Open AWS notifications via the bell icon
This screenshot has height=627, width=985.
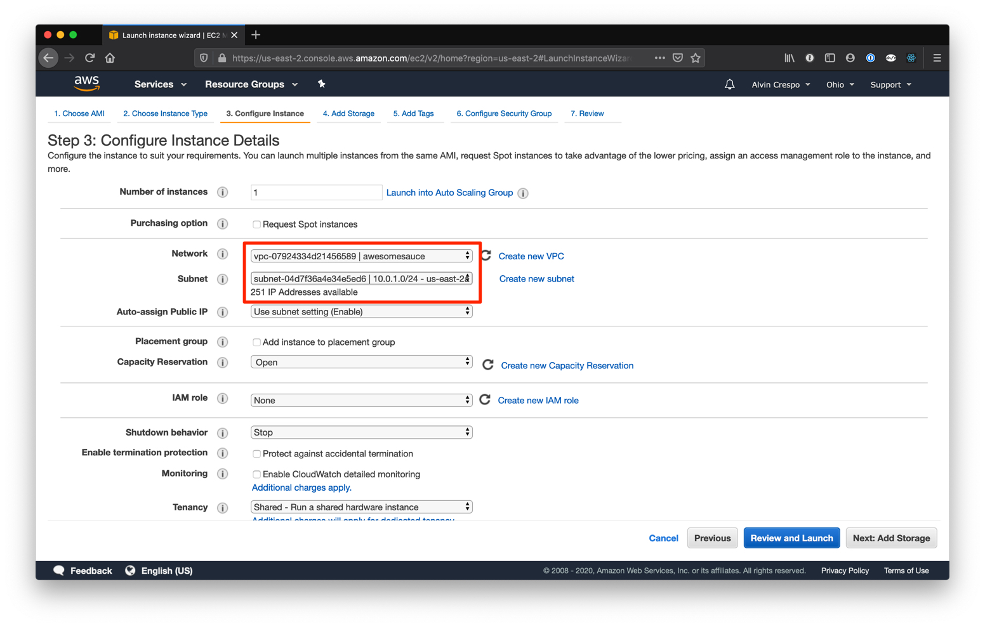click(729, 84)
